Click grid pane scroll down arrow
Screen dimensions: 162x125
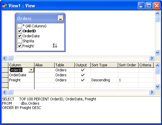pyautogui.click(x=157, y=86)
